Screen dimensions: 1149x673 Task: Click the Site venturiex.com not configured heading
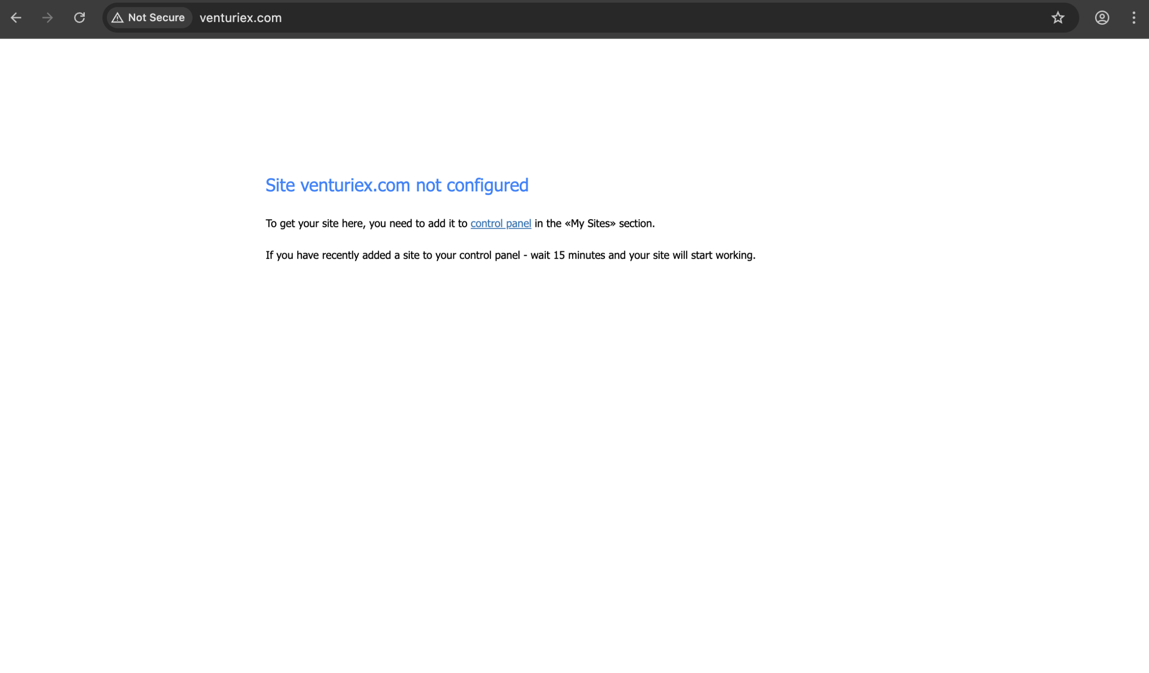click(397, 185)
